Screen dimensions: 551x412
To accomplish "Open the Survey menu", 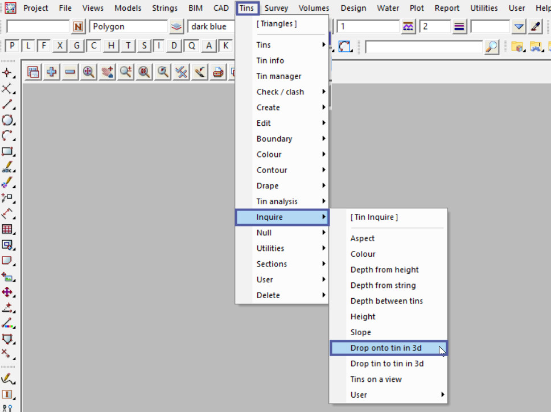I will click(x=276, y=8).
